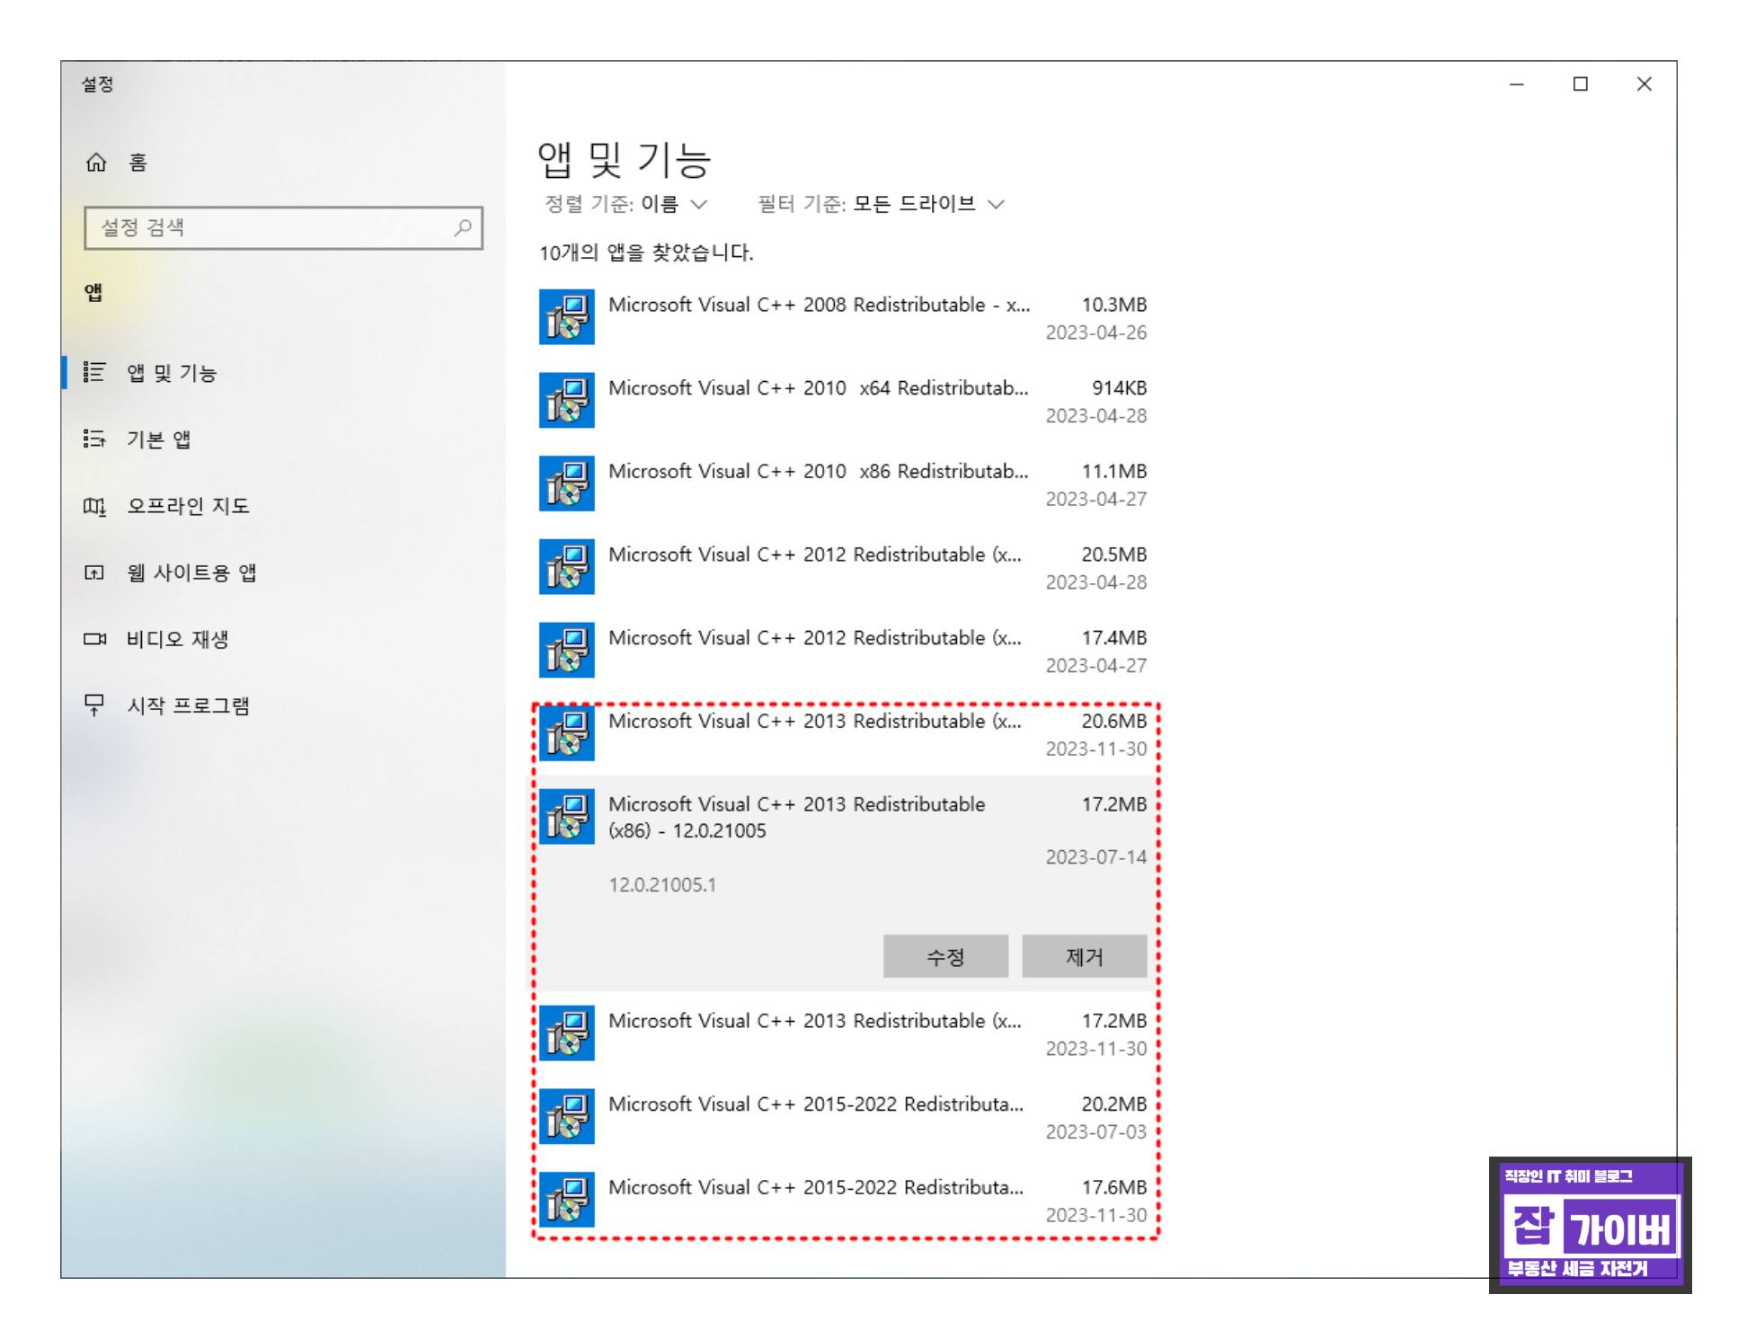Open the 오프라인 지도 map icon
Viewport: 1738px width, 1339px height.
(x=94, y=506)
